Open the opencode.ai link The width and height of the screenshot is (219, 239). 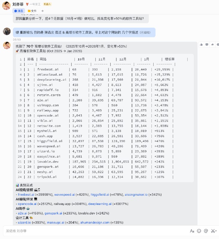[27, 204]
